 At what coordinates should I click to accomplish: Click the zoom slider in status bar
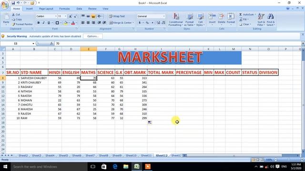289,160
